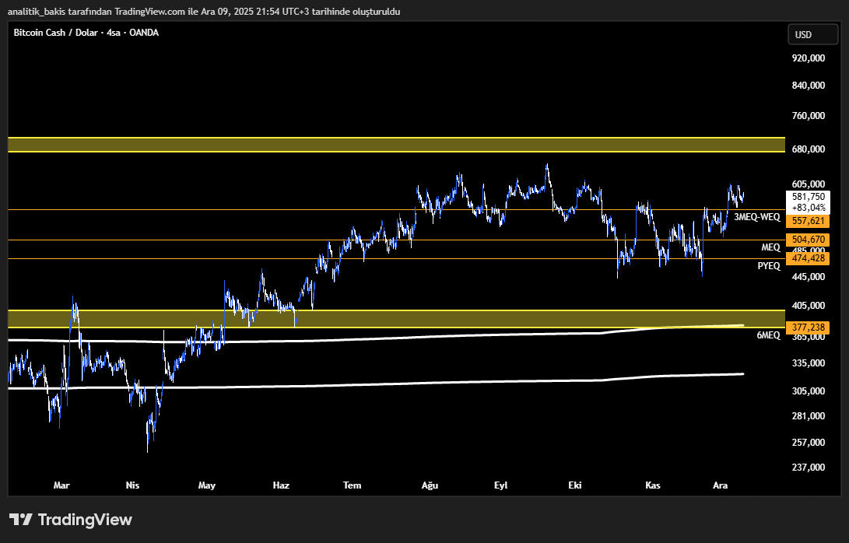Click the 405,000 price axis value
The image size is (849, 543).
809,305
